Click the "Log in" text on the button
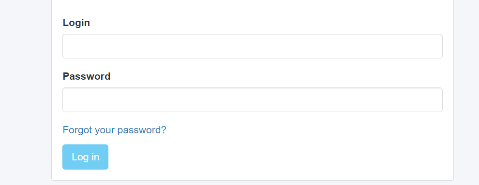The image size is (479, 185). point(85,157)
